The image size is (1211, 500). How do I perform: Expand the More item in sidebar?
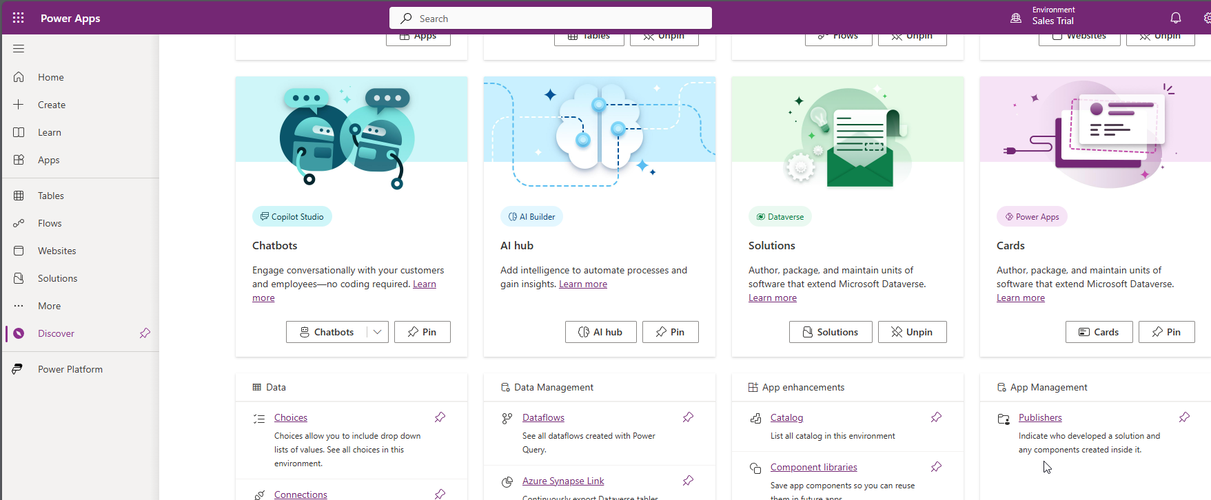[x=49, y=306]
